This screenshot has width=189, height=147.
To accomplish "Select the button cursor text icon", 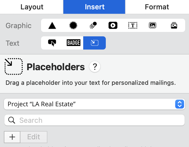I will point(52,43).
